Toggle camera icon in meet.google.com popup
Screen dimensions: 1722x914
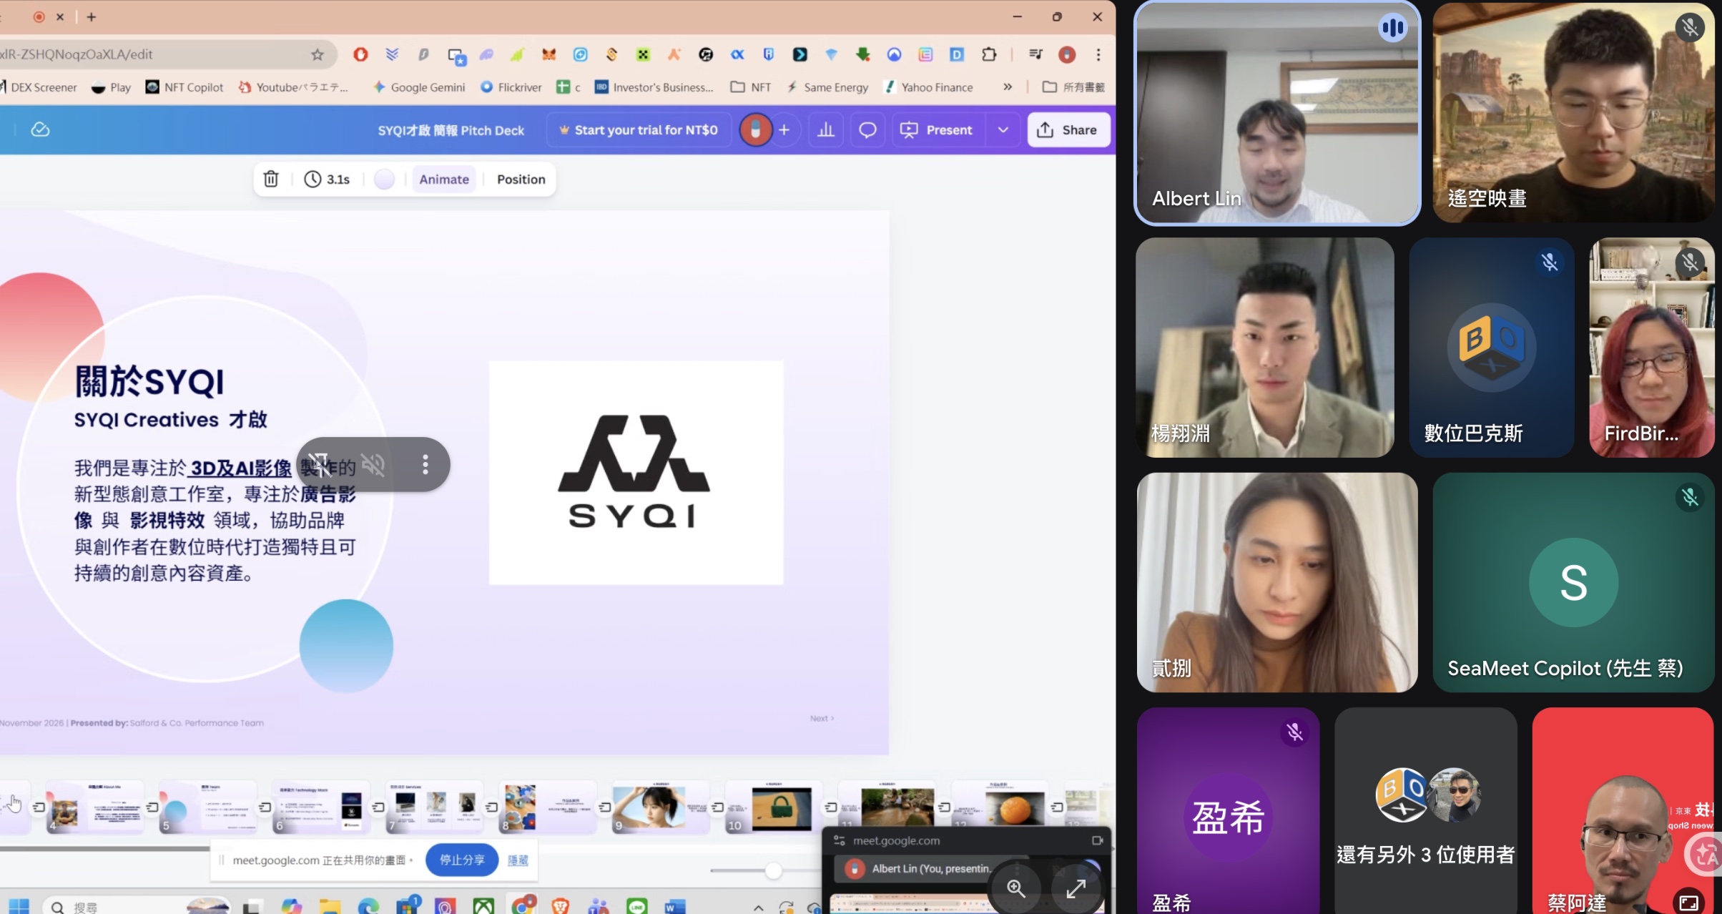(x=1097, y=840)
